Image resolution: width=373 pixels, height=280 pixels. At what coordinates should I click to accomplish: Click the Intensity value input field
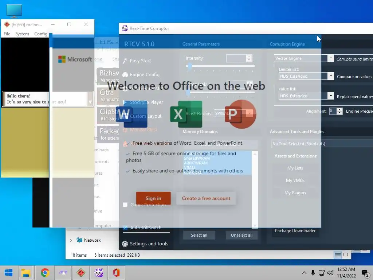coord(236,58)
